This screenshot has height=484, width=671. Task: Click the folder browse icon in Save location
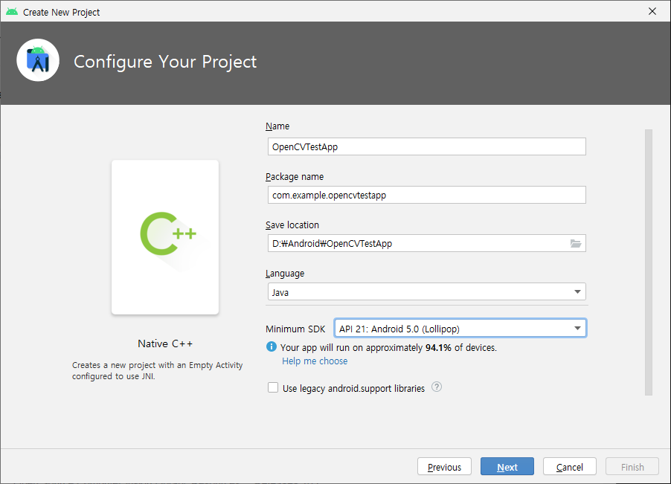point(576,243)
